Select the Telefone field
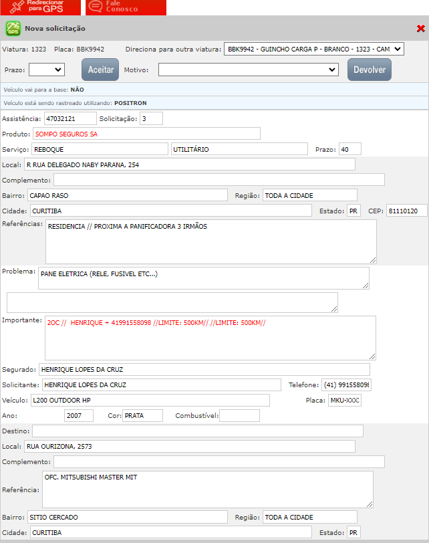This screenshot has height=543, width=429. point(346,385)
